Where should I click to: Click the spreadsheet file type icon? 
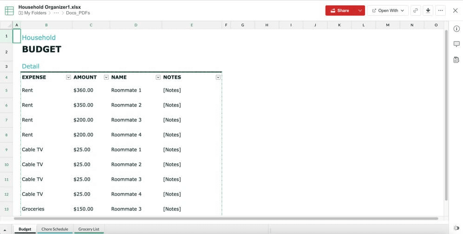tap(9, 10)
